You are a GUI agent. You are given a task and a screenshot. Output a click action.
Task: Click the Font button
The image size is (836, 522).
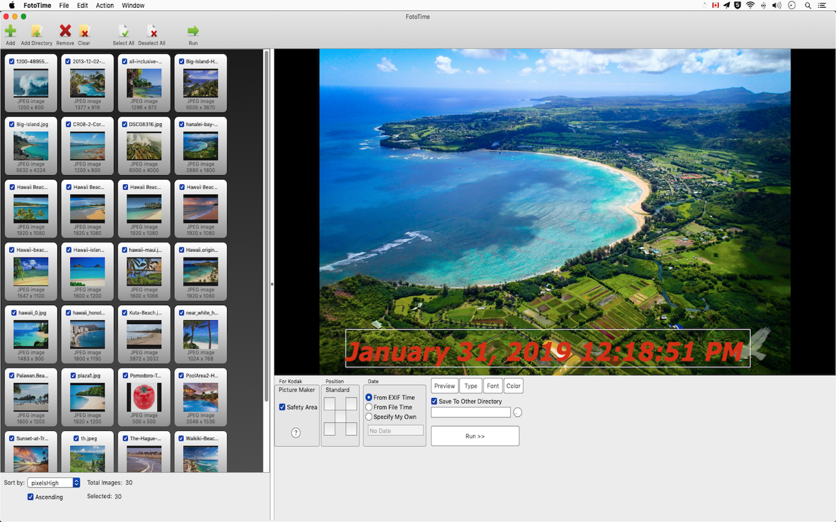[493, 386]
